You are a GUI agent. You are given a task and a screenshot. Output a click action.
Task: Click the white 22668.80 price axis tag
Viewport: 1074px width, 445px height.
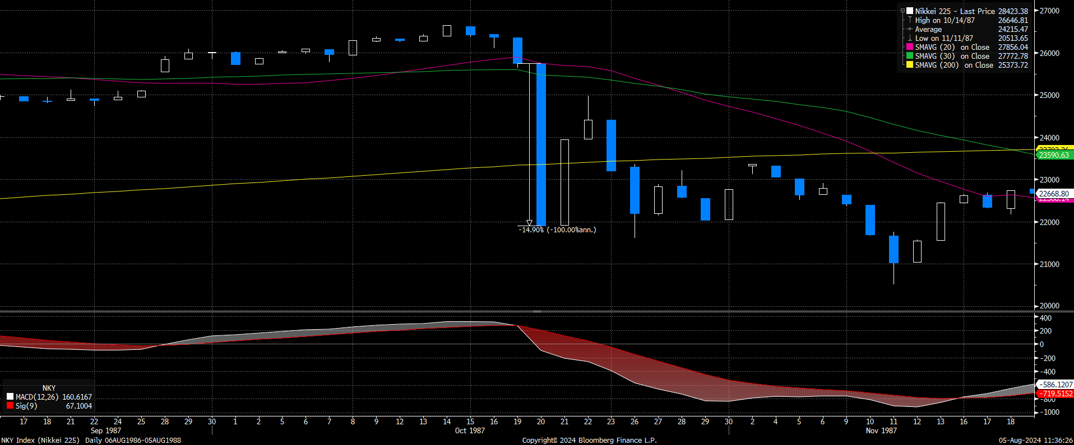click(x=1054, y=194)
